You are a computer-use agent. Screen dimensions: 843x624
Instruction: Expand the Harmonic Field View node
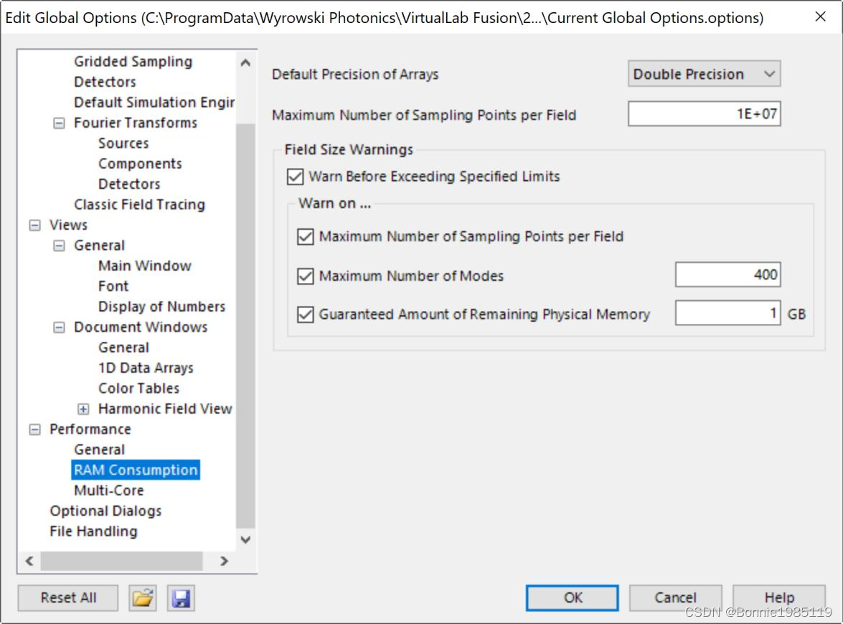click(83, 409)
